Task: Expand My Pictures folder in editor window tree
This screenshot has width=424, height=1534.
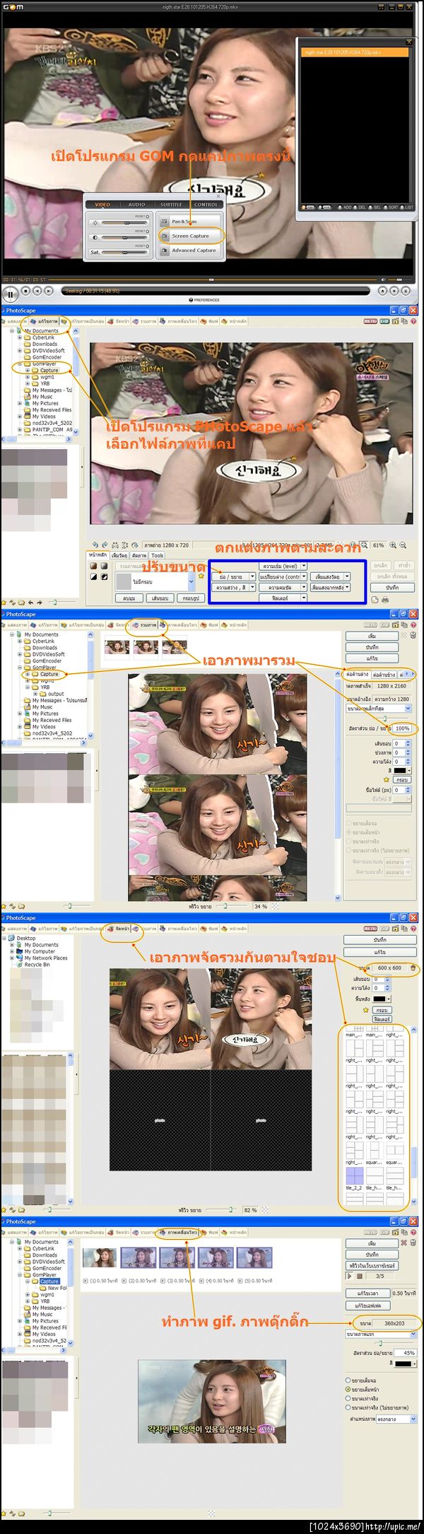Action: pyautogui.click(x=20, y=404)
